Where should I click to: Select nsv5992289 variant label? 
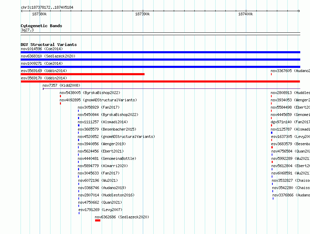pyautogui.click(x=290, y=158)
